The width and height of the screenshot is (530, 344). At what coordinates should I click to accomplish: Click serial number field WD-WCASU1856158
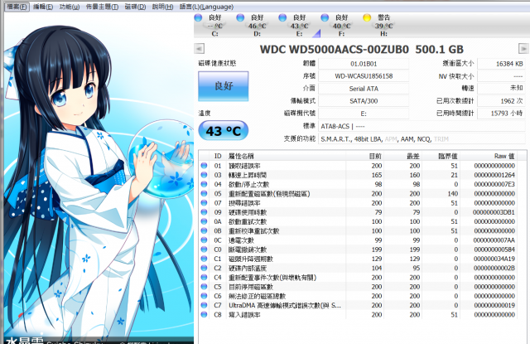364,76
